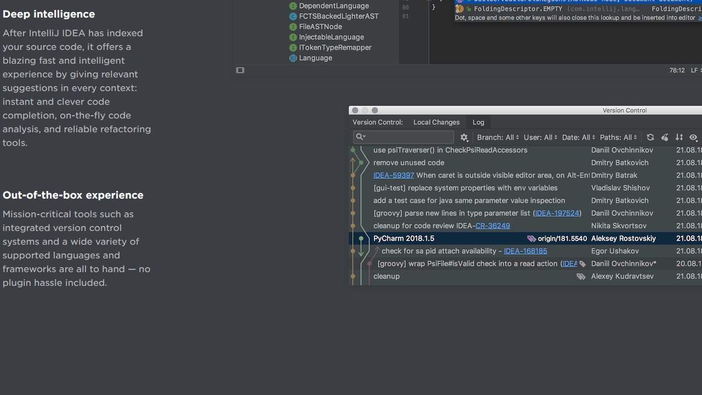Image resolution: width=702 pixels, height=395 pixels.
Task: Open the User: All filter dropdown
Action: (540, 137)
